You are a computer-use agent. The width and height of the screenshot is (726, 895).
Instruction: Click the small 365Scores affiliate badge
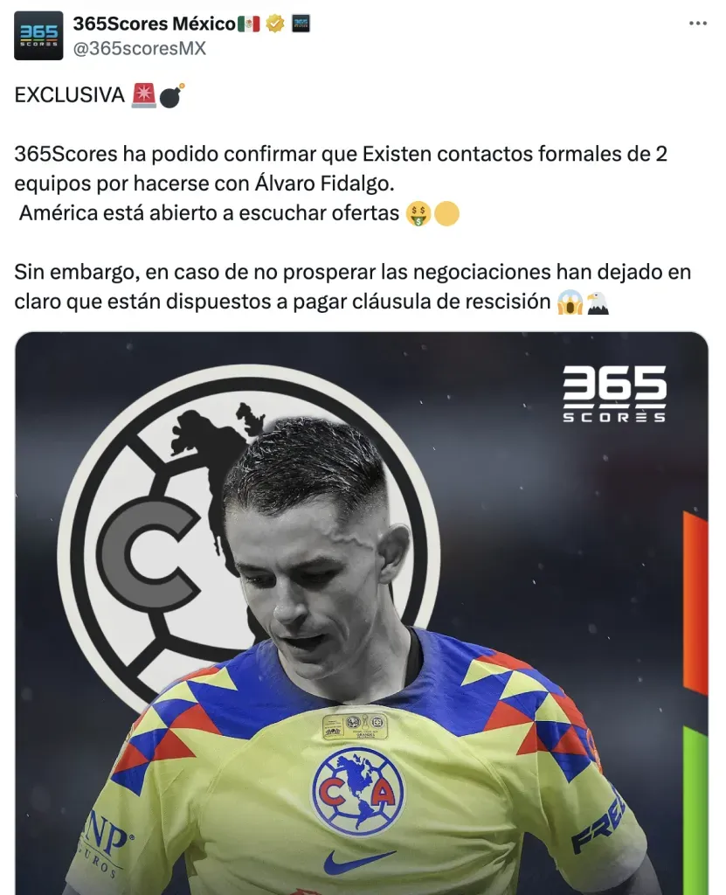click(301, 24)
